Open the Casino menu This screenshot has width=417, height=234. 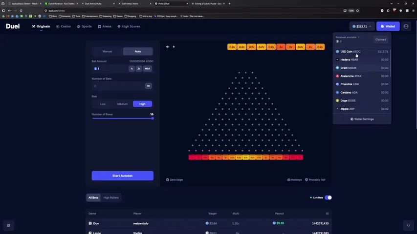[x=63, y=26]
